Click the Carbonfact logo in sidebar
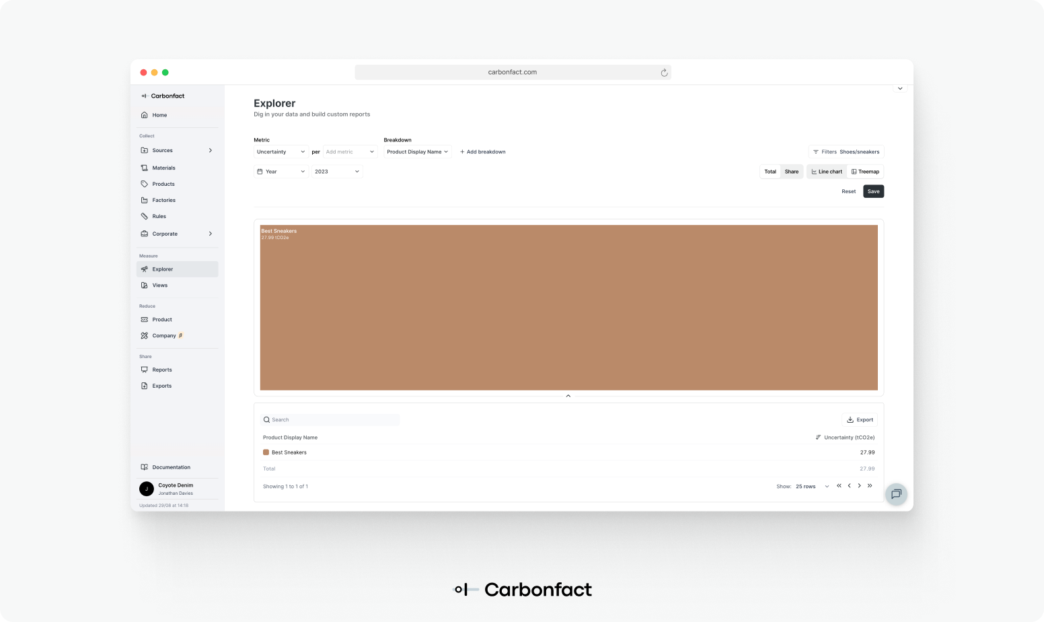This screenshot has height=622, width=1044. (163, 96)
